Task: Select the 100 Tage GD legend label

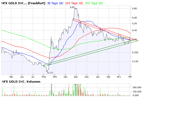Action: point(74,3)
